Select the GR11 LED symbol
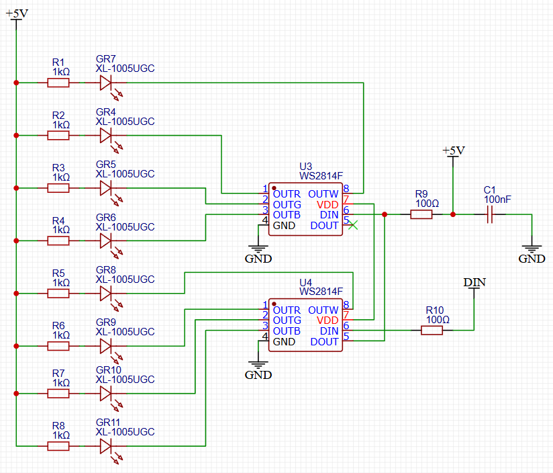 tap(106, 445)
